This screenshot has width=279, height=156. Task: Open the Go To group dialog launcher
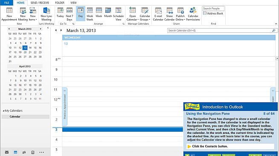click(73, 24)
